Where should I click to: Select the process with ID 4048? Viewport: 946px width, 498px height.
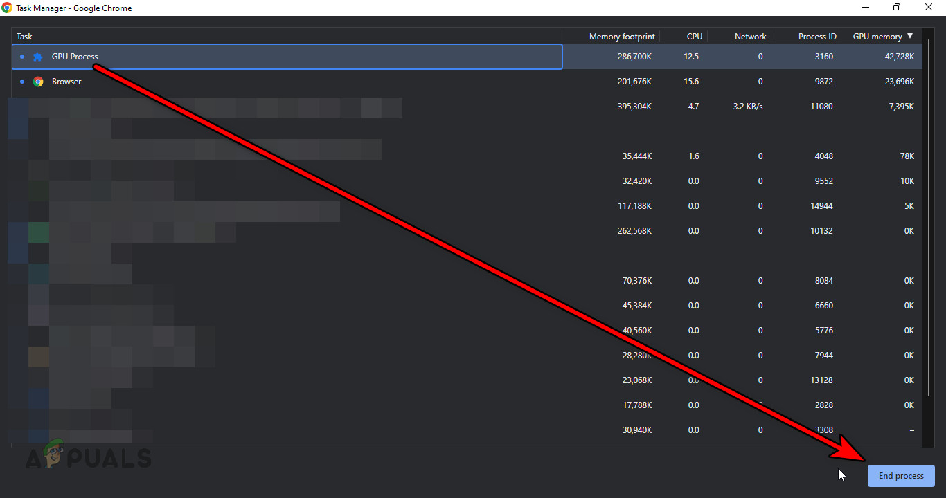pyautogui.click(x=277, y=156)
